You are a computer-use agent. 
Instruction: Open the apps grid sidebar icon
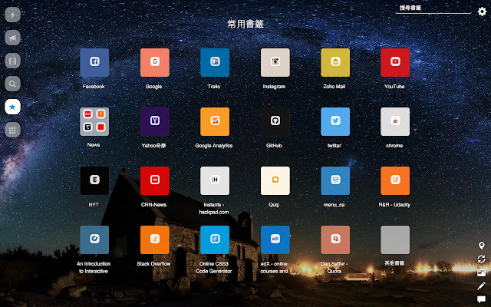point(12,130)
